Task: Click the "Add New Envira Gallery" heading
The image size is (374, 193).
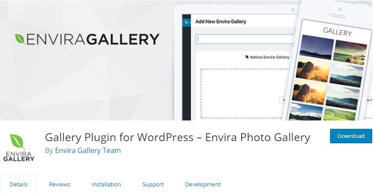Action: [x=220, y=22]
